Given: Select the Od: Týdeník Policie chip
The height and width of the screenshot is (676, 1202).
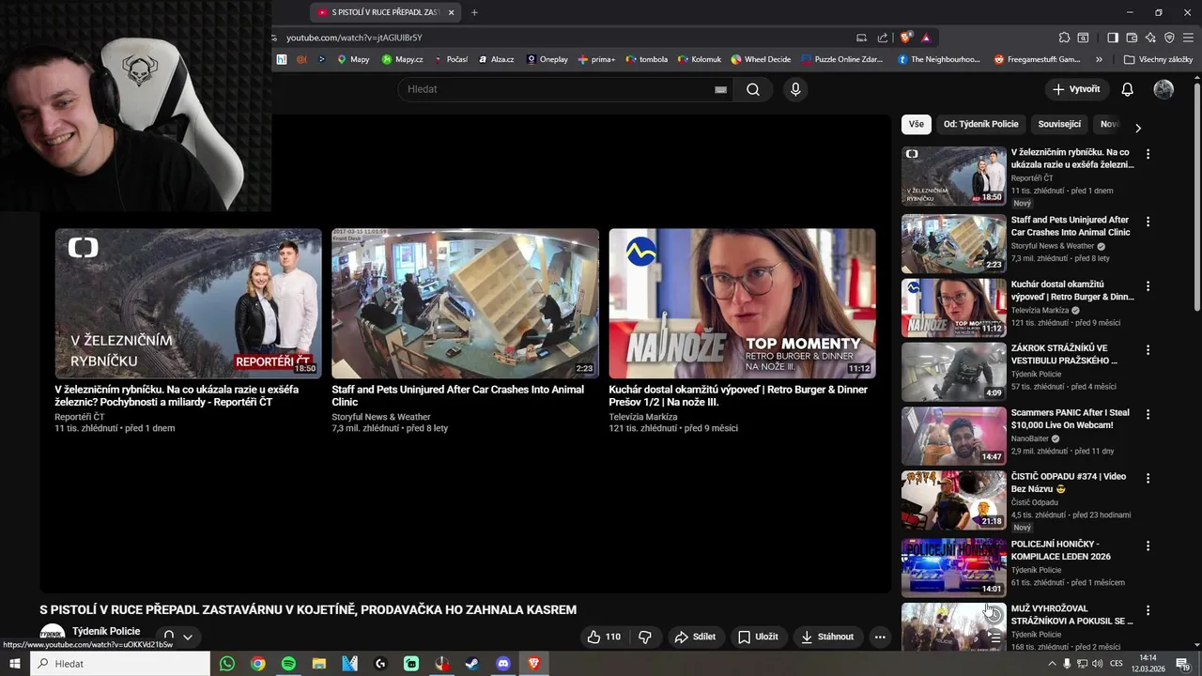Looking at the screenshot, I should click(980, 124).
